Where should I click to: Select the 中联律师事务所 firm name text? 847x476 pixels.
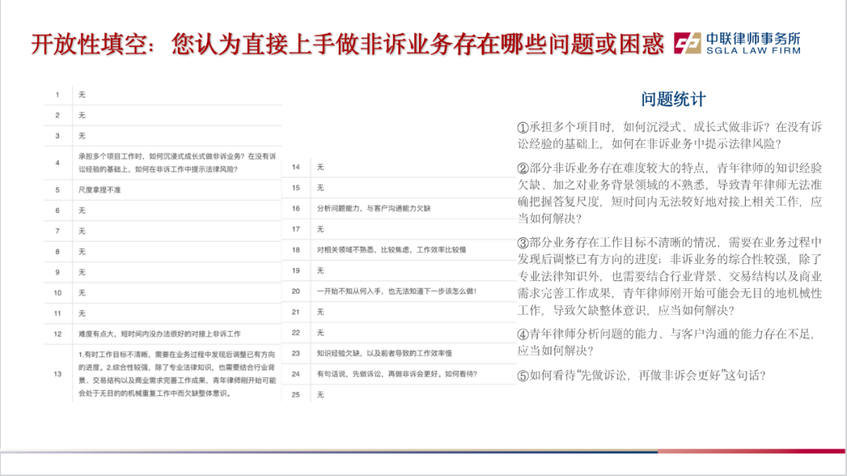[753, 39]
